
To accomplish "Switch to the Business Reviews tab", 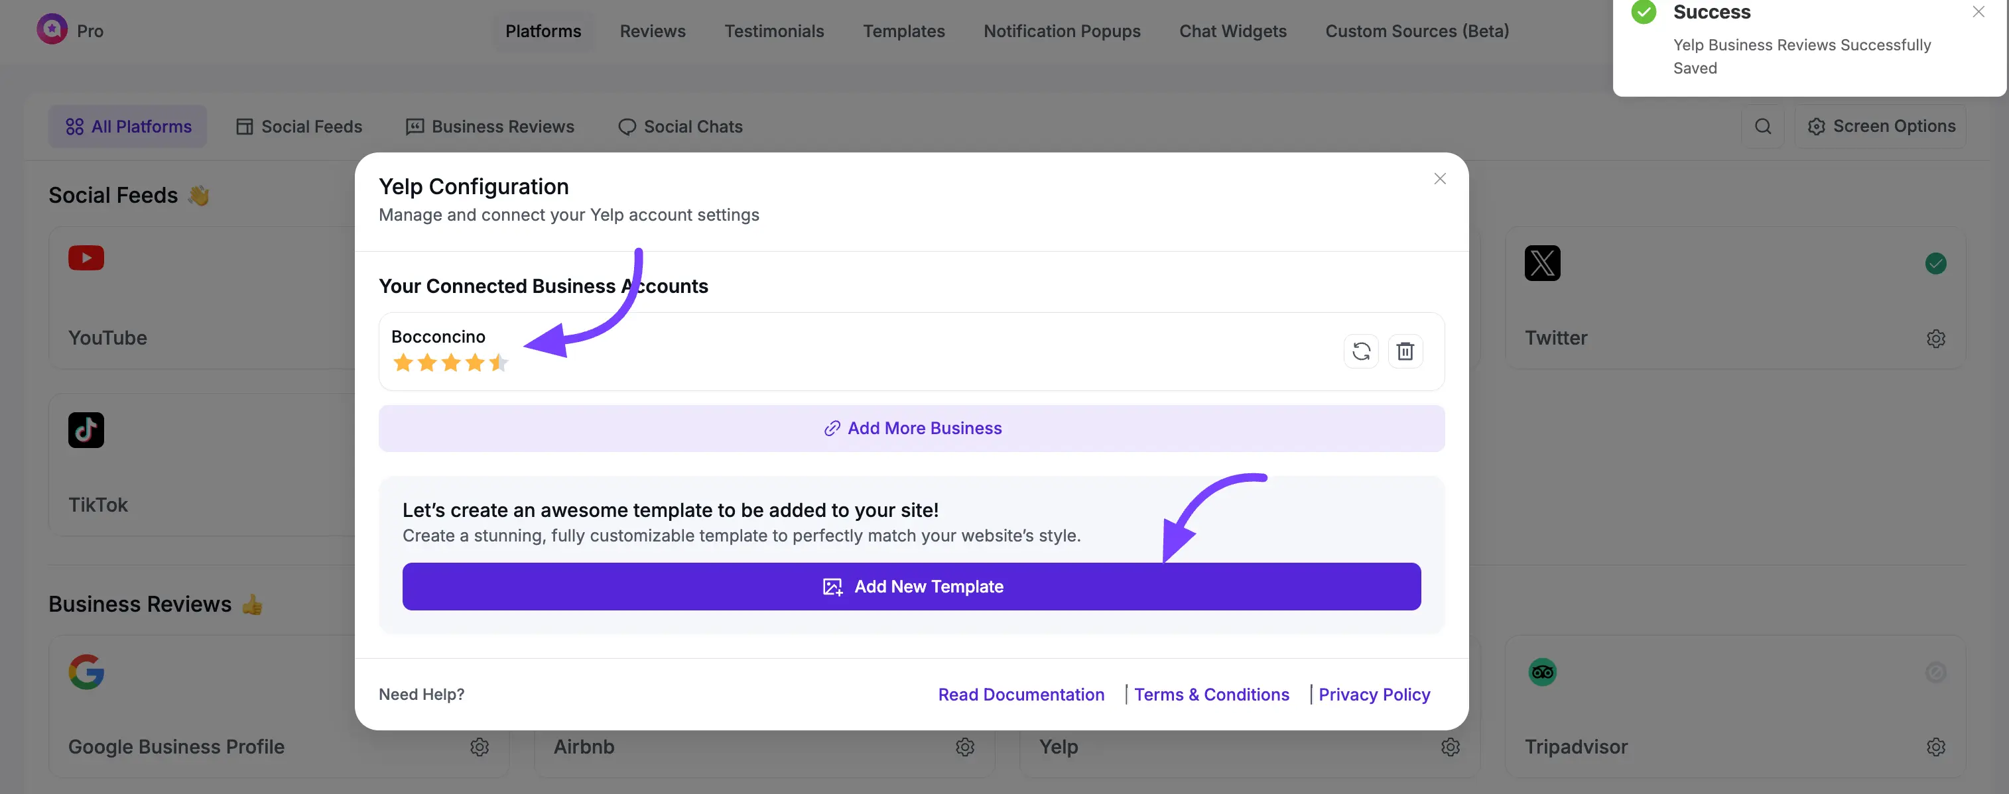I will click(489, 126).
